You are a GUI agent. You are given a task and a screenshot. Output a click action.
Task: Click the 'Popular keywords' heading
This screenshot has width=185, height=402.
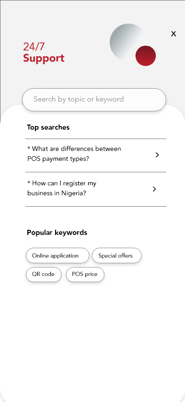[57, 233]
